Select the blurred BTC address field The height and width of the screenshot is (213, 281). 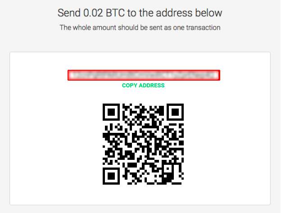click(144, 75)
